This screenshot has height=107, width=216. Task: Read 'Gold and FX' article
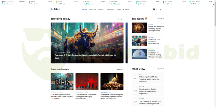(112, 97)
